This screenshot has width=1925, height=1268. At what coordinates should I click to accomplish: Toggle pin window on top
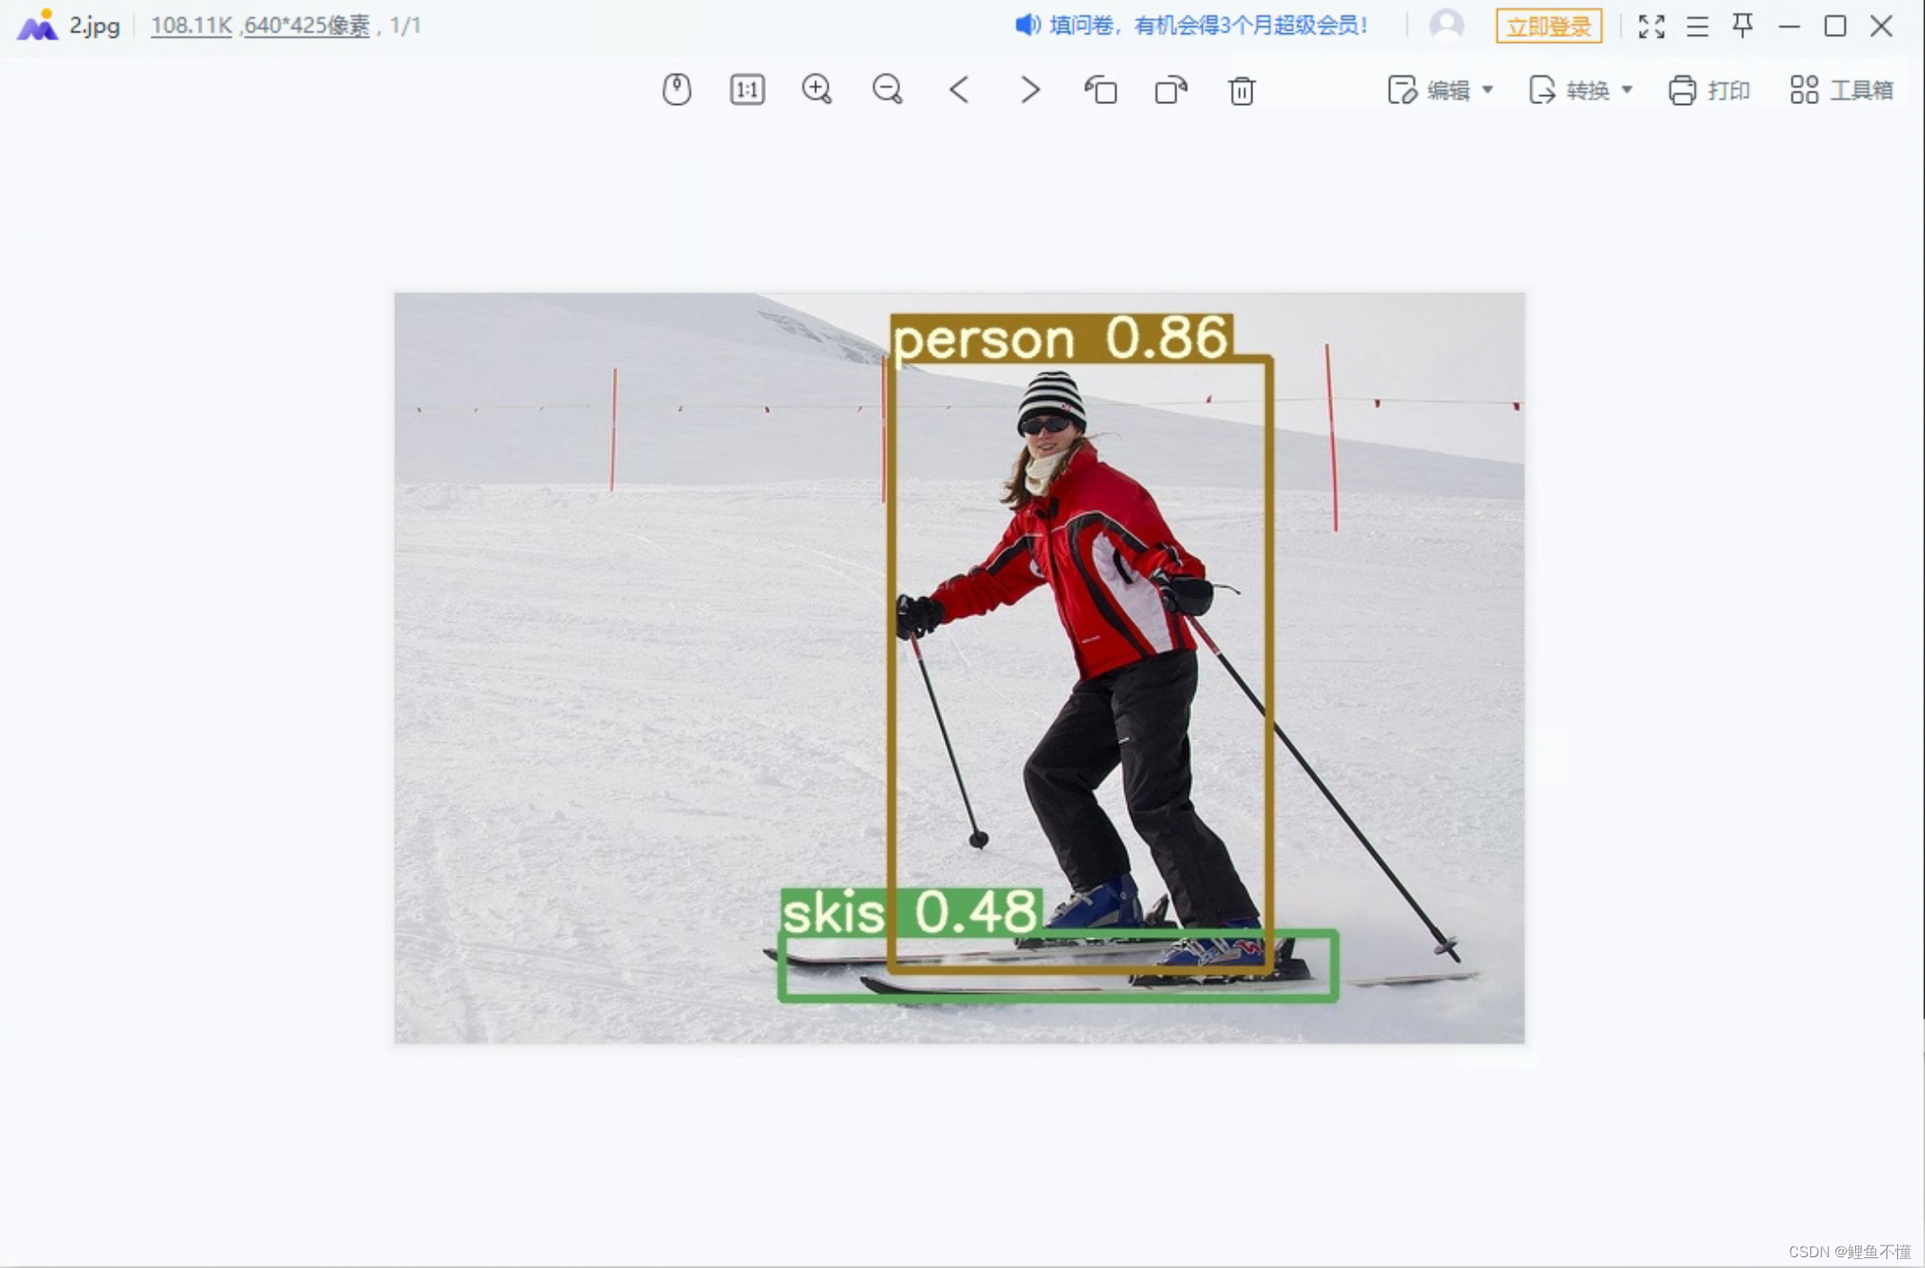1743,26
